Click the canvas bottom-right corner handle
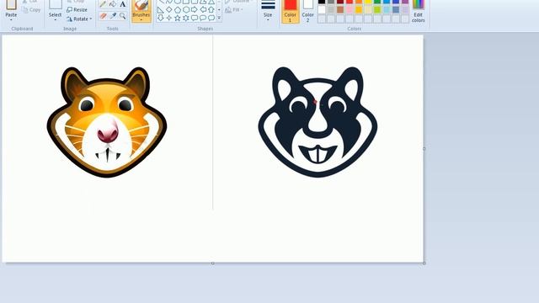This screenshot has width=539, height=303. (424, 263)
